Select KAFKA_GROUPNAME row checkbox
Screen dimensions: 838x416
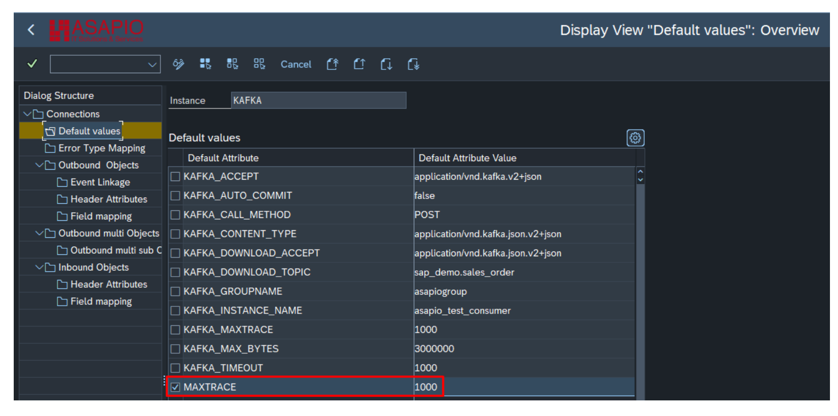[176, 292]
